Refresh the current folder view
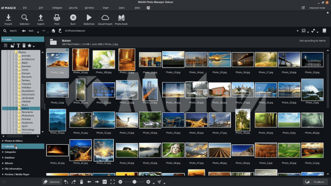The height and width of the screenshot is (186, 331). pyautogui.click(x=60, y=31)
